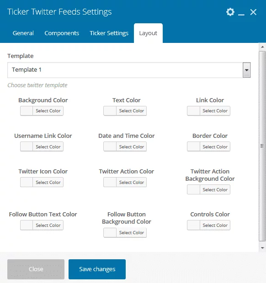Click the Follow Button Background Color swatch
The width and height of the screenshot is (266, 283).
point(110,232)
